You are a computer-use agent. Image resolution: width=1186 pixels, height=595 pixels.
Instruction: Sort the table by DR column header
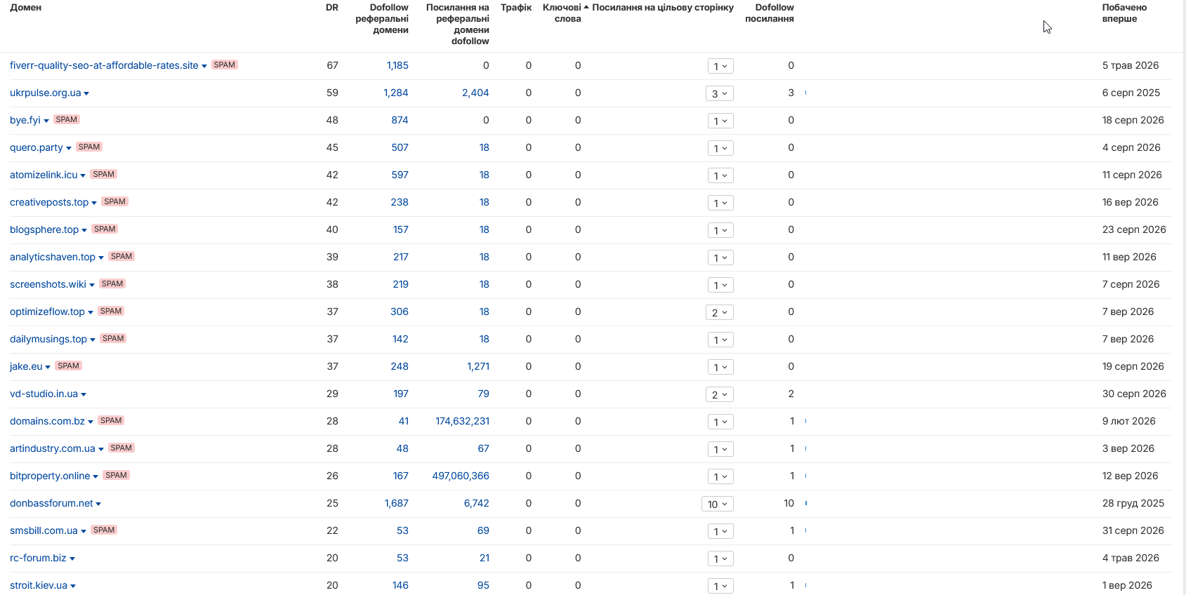tap(332, 8)
